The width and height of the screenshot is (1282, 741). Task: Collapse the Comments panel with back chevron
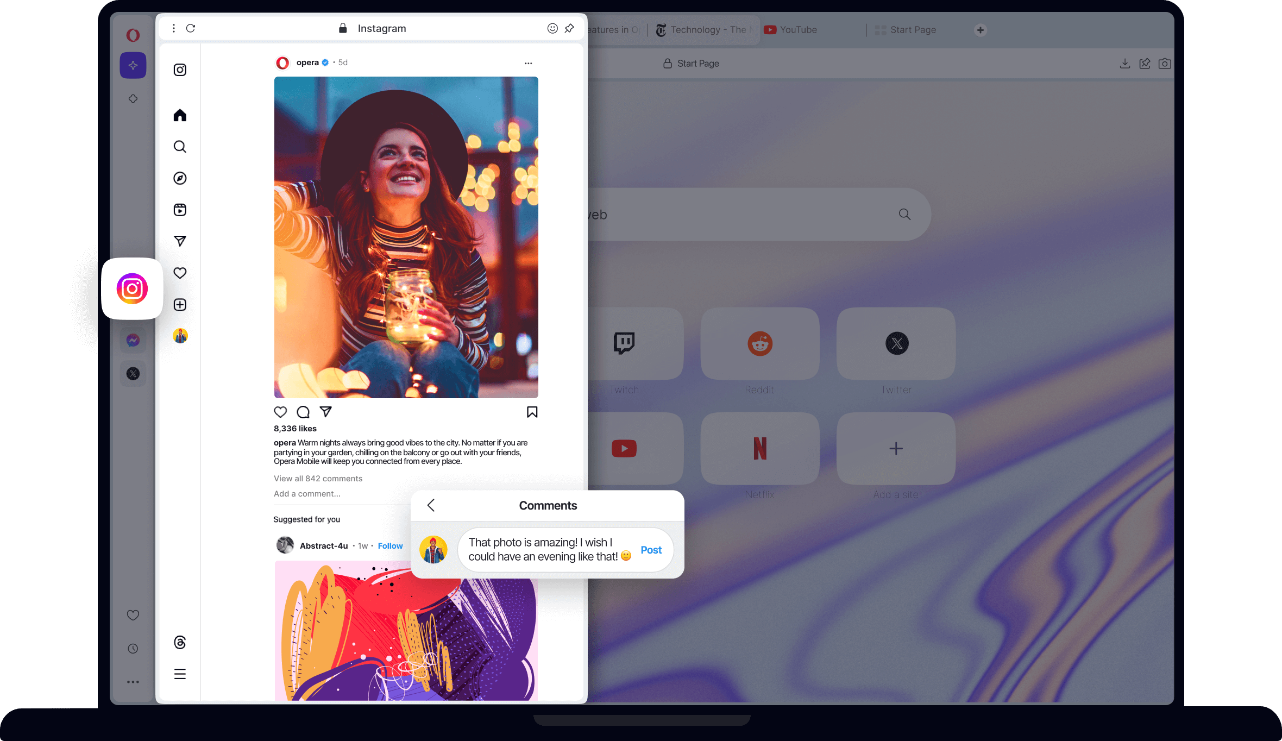pos(431,505)
